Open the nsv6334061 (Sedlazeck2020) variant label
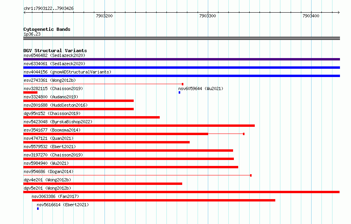Viewport: 351px width, 224px height. pyautogui.click(x=54, y=64)
